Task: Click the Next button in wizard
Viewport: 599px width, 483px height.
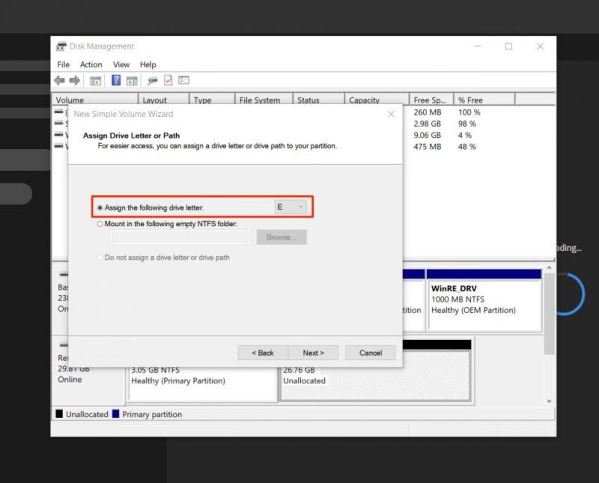Action: click(313, 353)
